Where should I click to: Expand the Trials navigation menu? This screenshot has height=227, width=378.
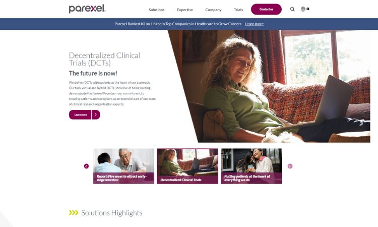238,10
